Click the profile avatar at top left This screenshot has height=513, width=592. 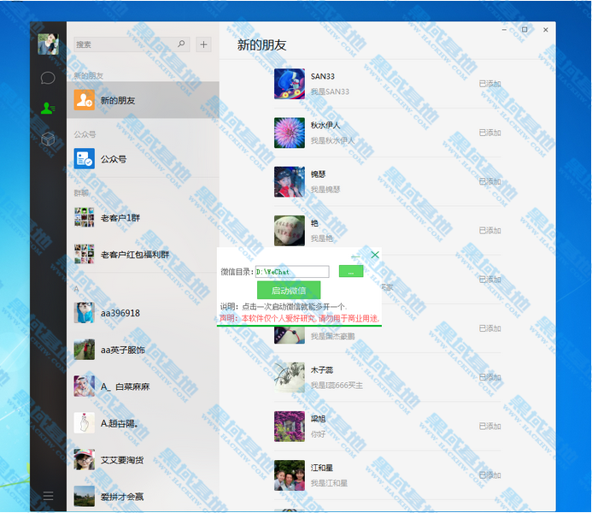tap(48, 44)
